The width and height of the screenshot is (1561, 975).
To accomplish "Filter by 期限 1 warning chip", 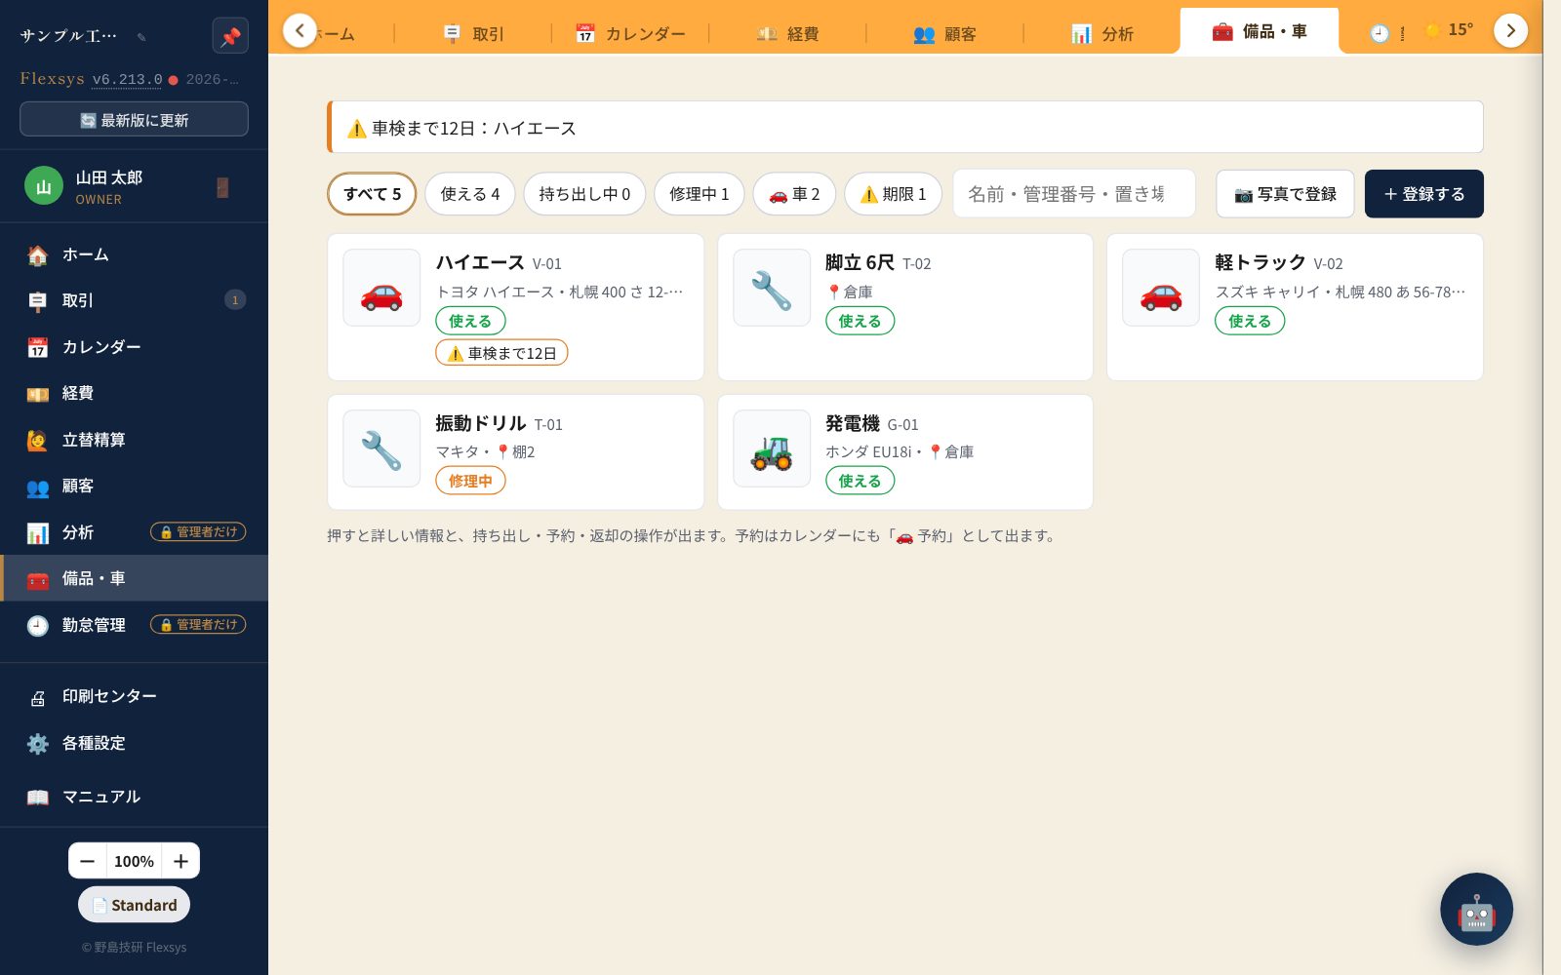I will tap(893, 194).
